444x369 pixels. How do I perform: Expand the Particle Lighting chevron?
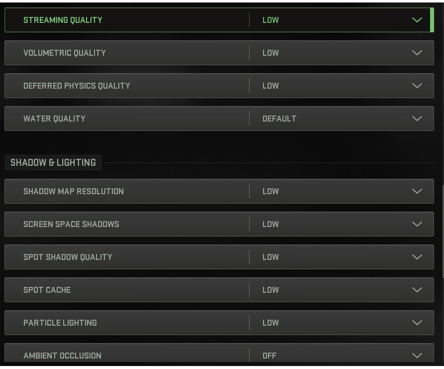(x=417, y=323)
